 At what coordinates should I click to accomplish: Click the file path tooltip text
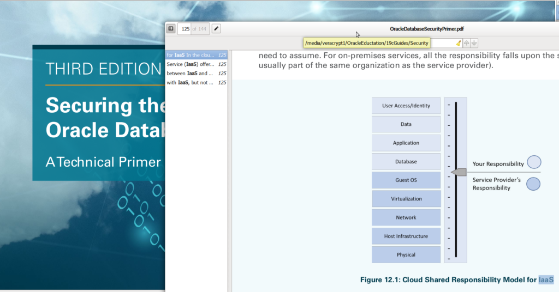pos(366,43)
